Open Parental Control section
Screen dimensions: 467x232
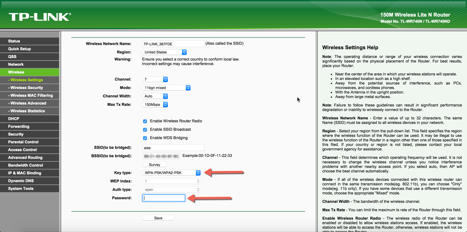pyautogui.click(x=30, y=142)
